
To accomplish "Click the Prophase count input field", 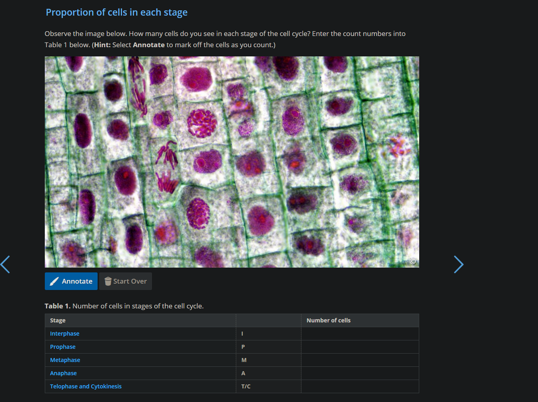I will point(359,346).
